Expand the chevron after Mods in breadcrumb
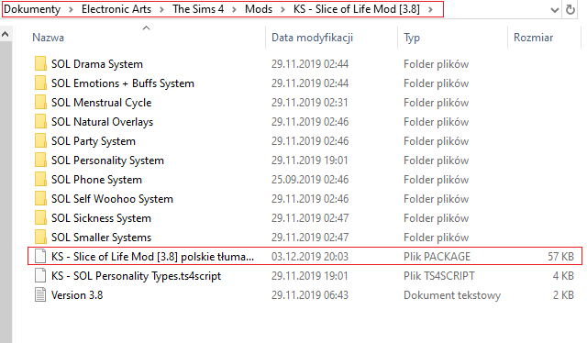This screenshot has width=587, height=343. [282, 9]
